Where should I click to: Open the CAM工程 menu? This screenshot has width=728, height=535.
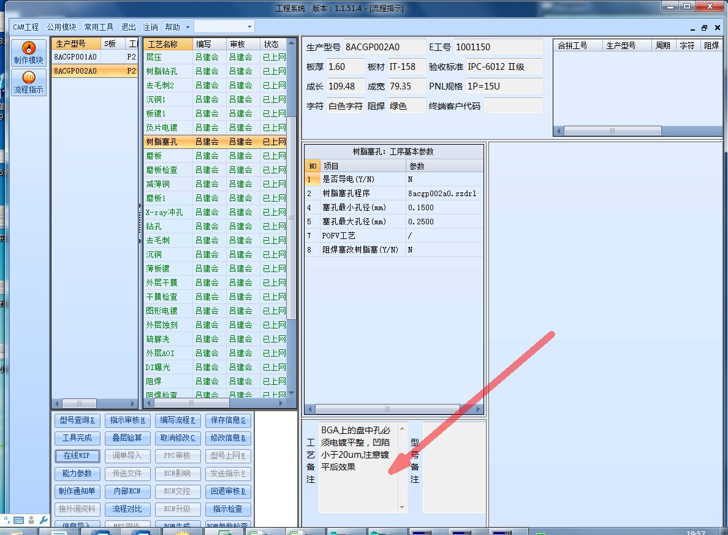pos(26,27)
